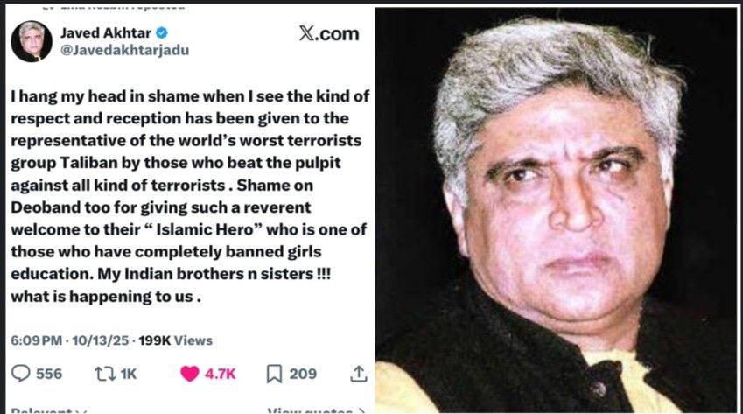Open the @Javedakhtarjadu handle link
Screen dimensions: 743x414
tap(124, 50)
